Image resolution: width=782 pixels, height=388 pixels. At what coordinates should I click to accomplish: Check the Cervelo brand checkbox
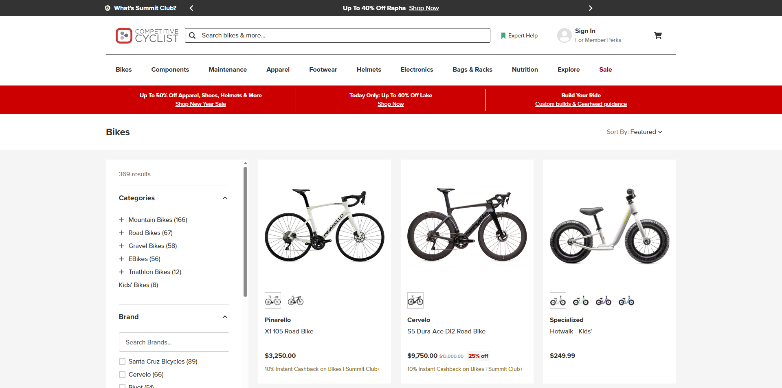122,375
